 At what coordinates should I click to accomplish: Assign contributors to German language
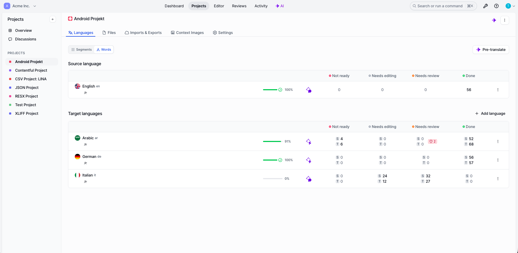pos(85,163)
